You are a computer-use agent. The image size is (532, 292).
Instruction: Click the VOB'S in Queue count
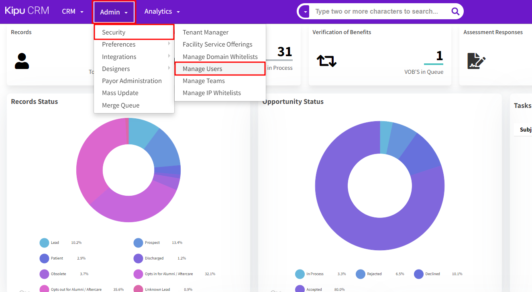click(x=439, y=56)
